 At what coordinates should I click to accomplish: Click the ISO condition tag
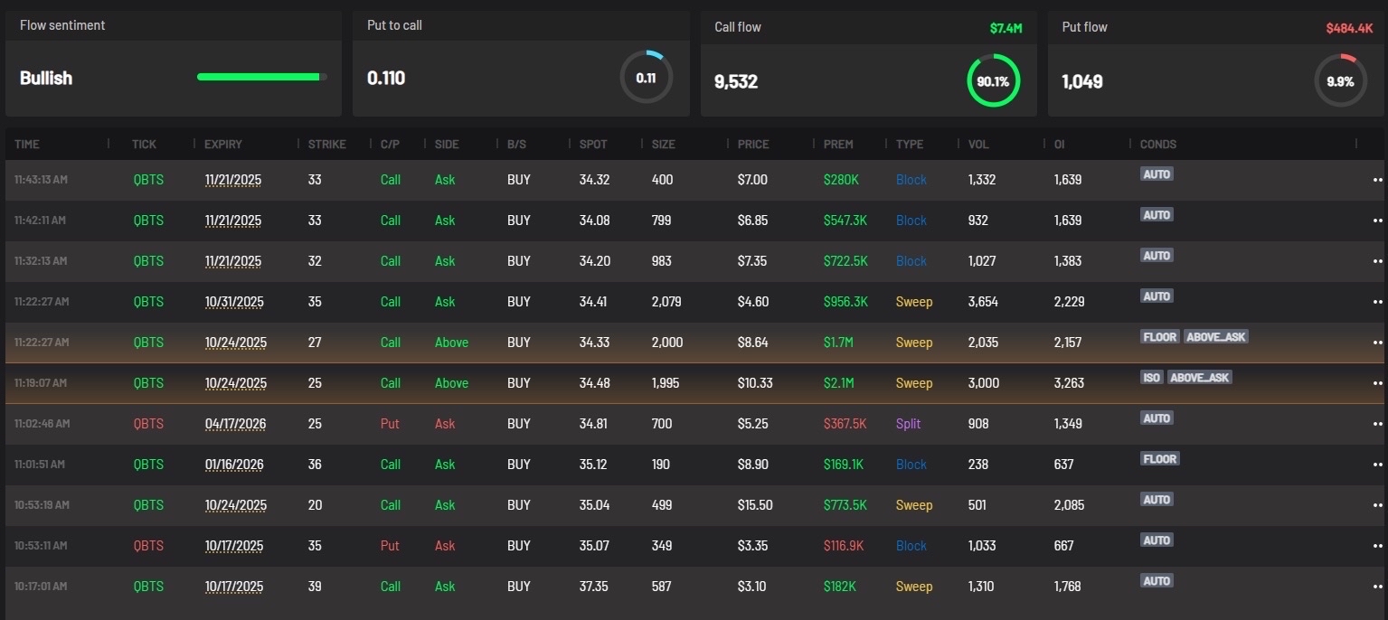1152,377
